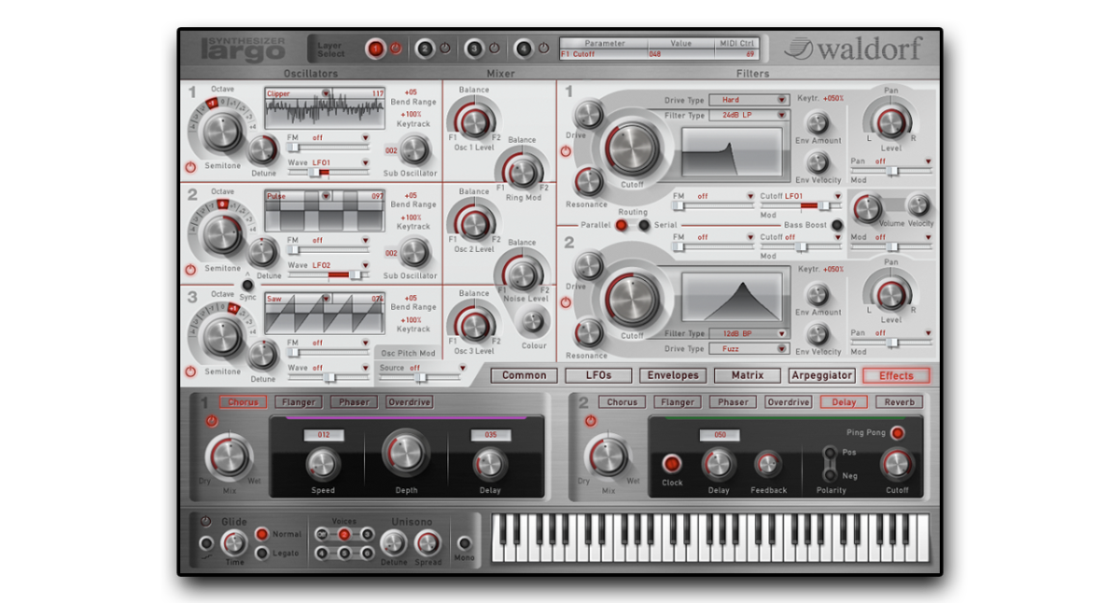Click the noise Colour knob

534,321
